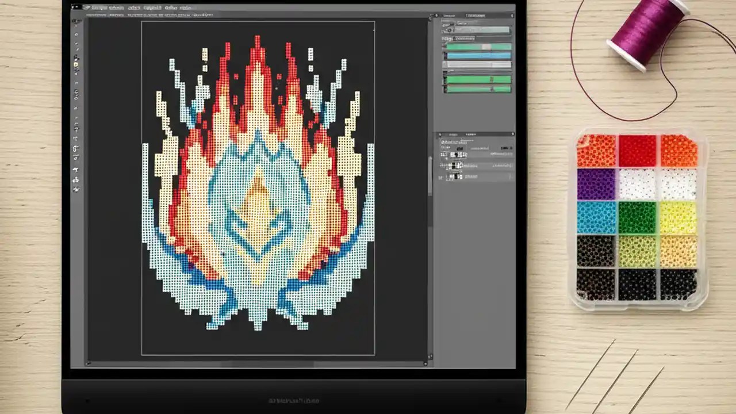Image resolution: width=736 pixels, height=414 pixels.
Task: Click the opacity value in the Layers panel
Action: click(x=505, y=148)
